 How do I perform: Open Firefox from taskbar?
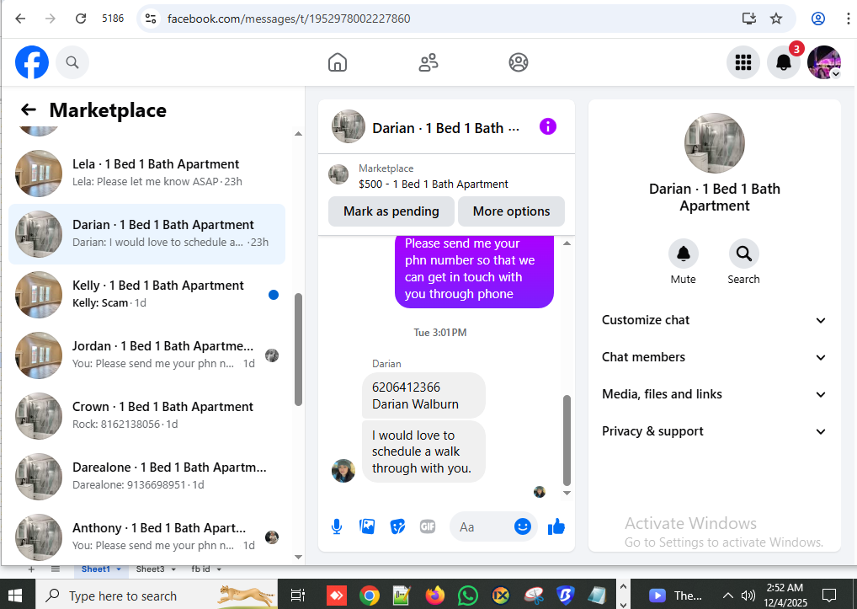(x=435, y=596)
